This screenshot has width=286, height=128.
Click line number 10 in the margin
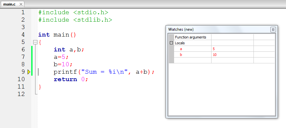click(x=21, y=79)
